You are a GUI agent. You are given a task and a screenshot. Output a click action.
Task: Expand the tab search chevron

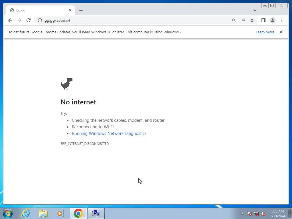point(255,10)
